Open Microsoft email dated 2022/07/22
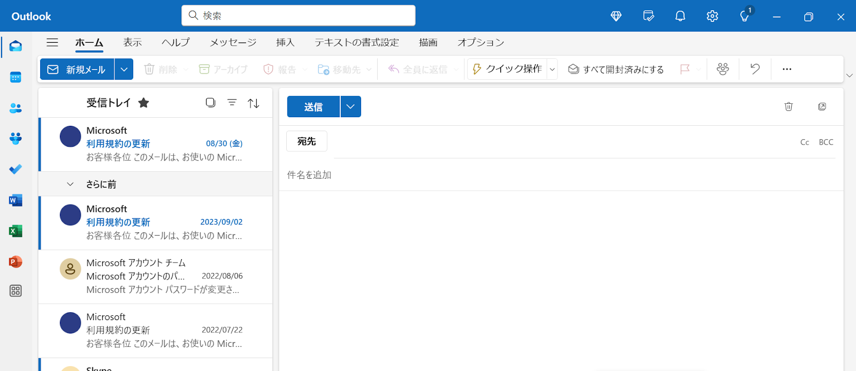The image size is (856, 371). click(x=156, y=331)
